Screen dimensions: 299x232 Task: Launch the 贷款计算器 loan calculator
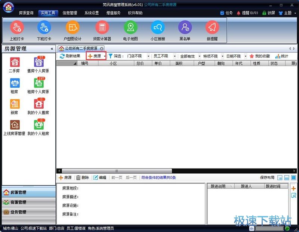tap(101, 30)
